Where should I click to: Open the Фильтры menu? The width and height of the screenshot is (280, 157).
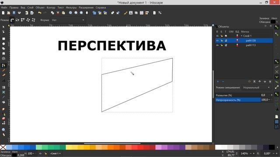[71, 8]
